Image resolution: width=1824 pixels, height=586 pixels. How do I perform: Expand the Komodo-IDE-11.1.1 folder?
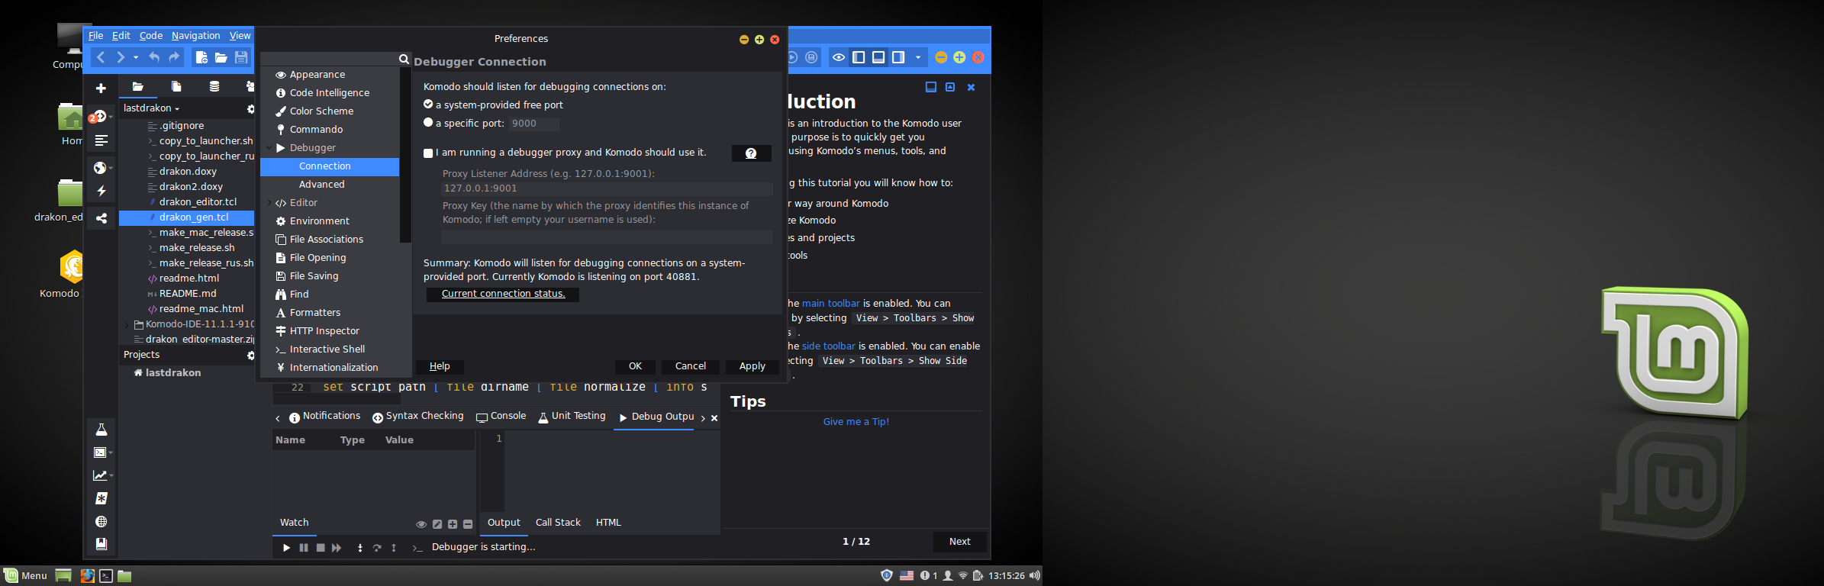coord(127,324)
